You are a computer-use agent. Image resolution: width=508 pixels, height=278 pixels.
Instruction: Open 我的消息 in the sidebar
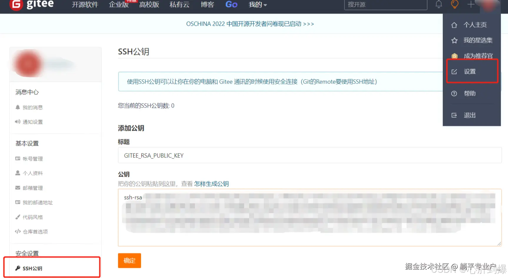pos(33,107)
